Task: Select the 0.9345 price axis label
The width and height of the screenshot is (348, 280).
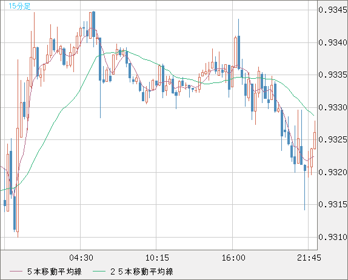Action: pyautogui.click(x=333, y=10)
